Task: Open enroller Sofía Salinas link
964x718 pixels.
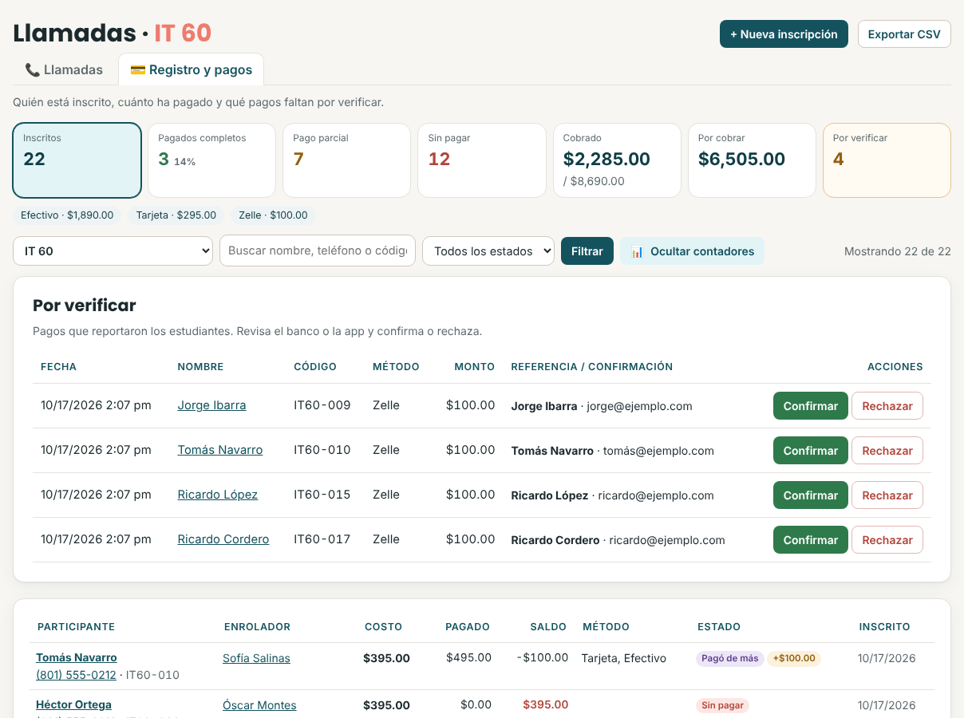Action: tap(256, 658)
